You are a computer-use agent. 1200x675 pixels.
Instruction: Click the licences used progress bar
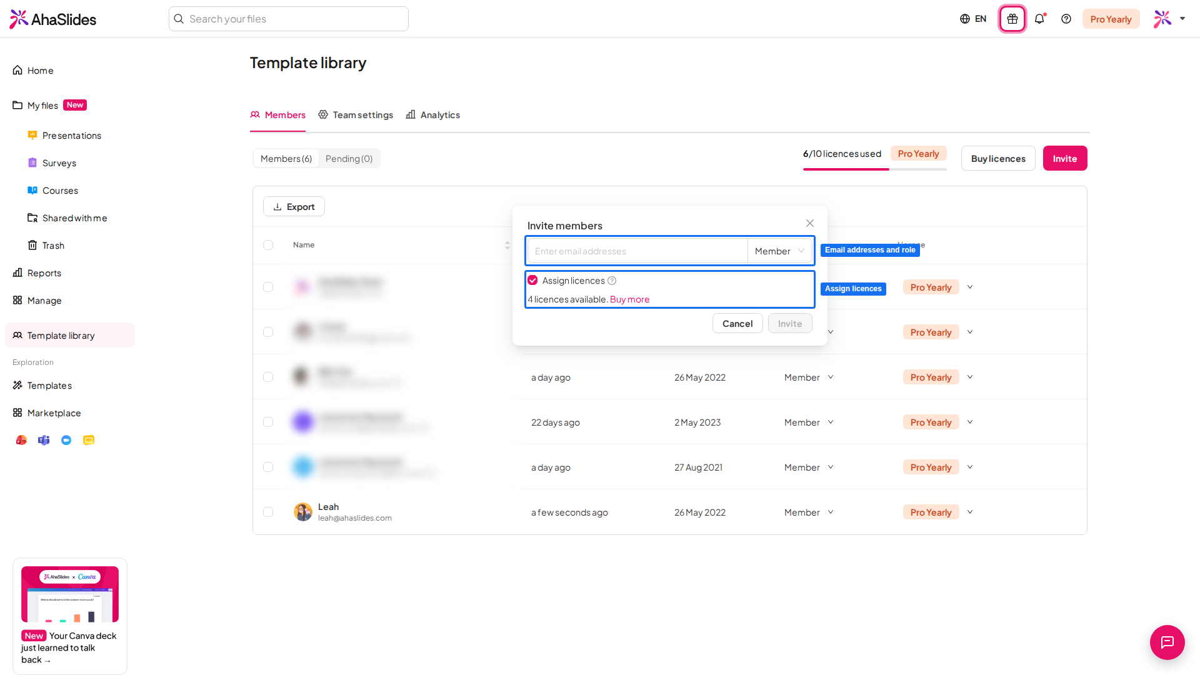875,169
